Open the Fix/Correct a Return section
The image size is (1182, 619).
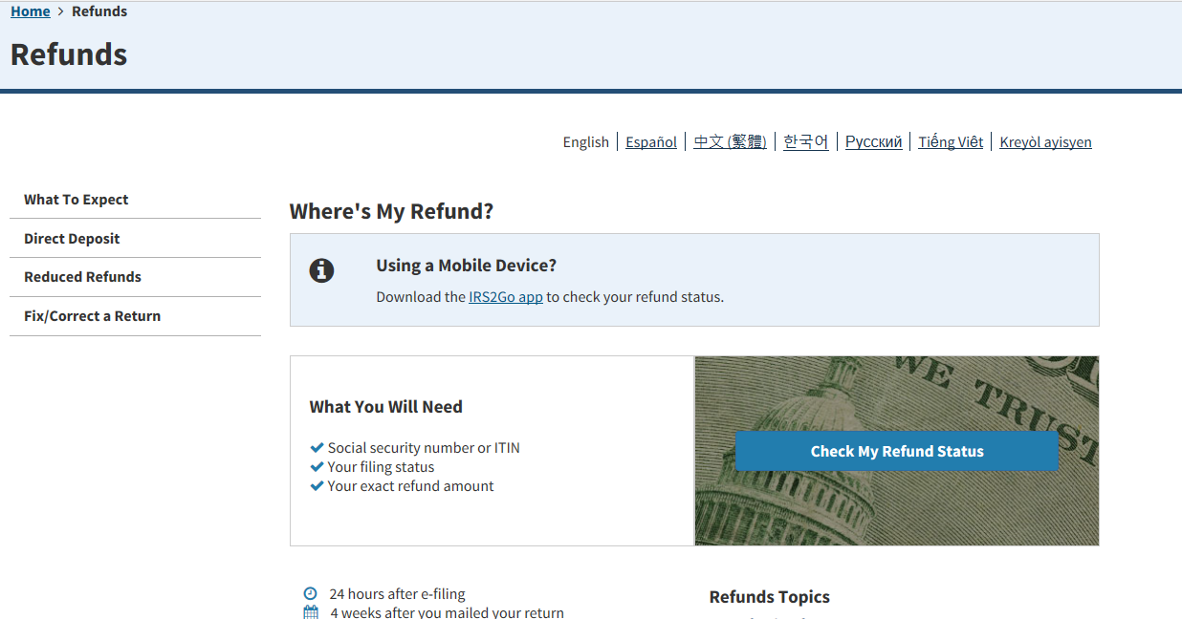92,316
